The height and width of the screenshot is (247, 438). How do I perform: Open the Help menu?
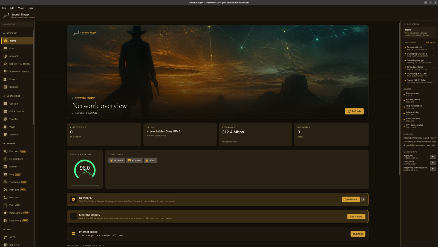coord(30,8)
